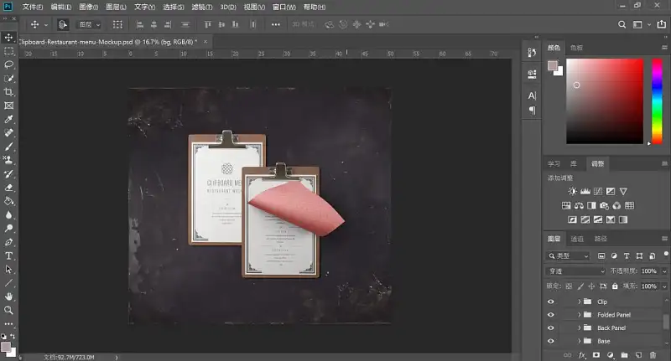This screenshot has height=361, width=671.
Task: Select the Eyedropper tool
Action: coord(8,119)
